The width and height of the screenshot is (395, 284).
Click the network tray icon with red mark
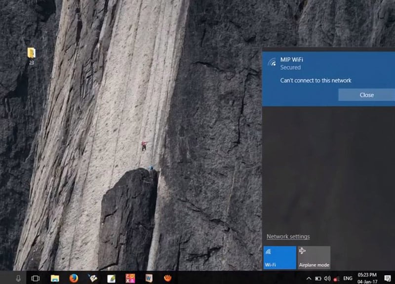[x=336, y=279]
